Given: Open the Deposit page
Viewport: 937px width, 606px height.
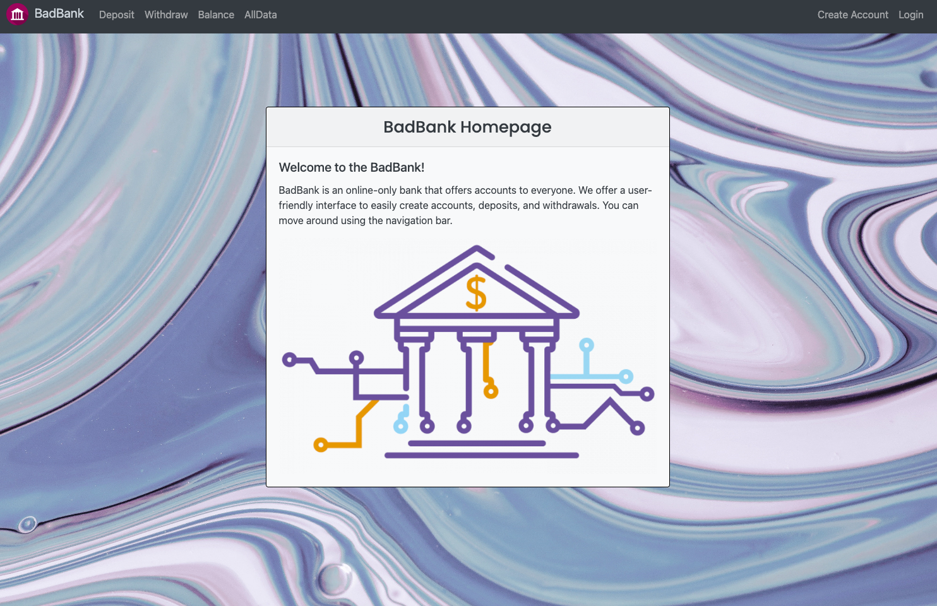Looking at the screenshot, I should [116, 15].
